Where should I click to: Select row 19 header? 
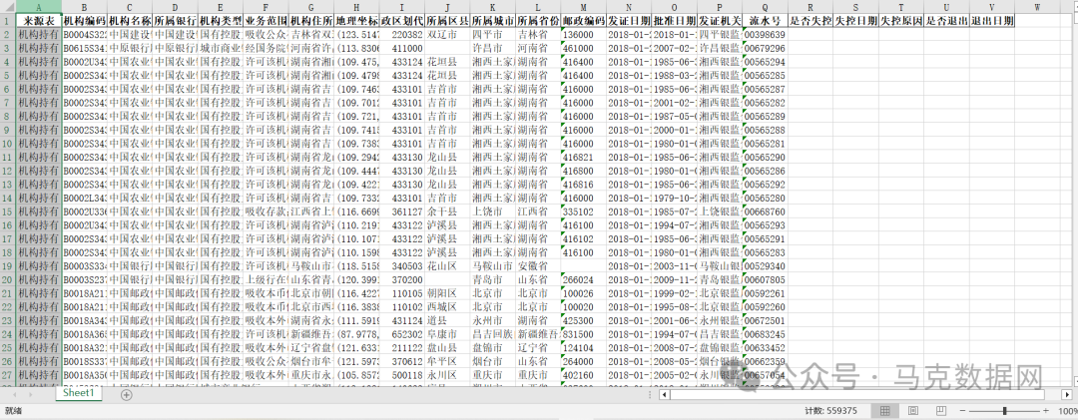[8, 266]
